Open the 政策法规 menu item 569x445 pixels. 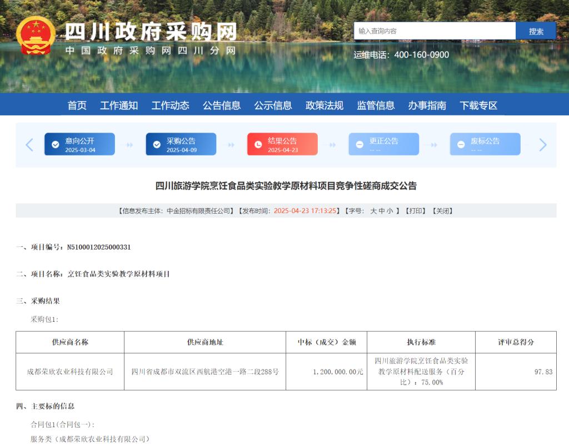325,105
